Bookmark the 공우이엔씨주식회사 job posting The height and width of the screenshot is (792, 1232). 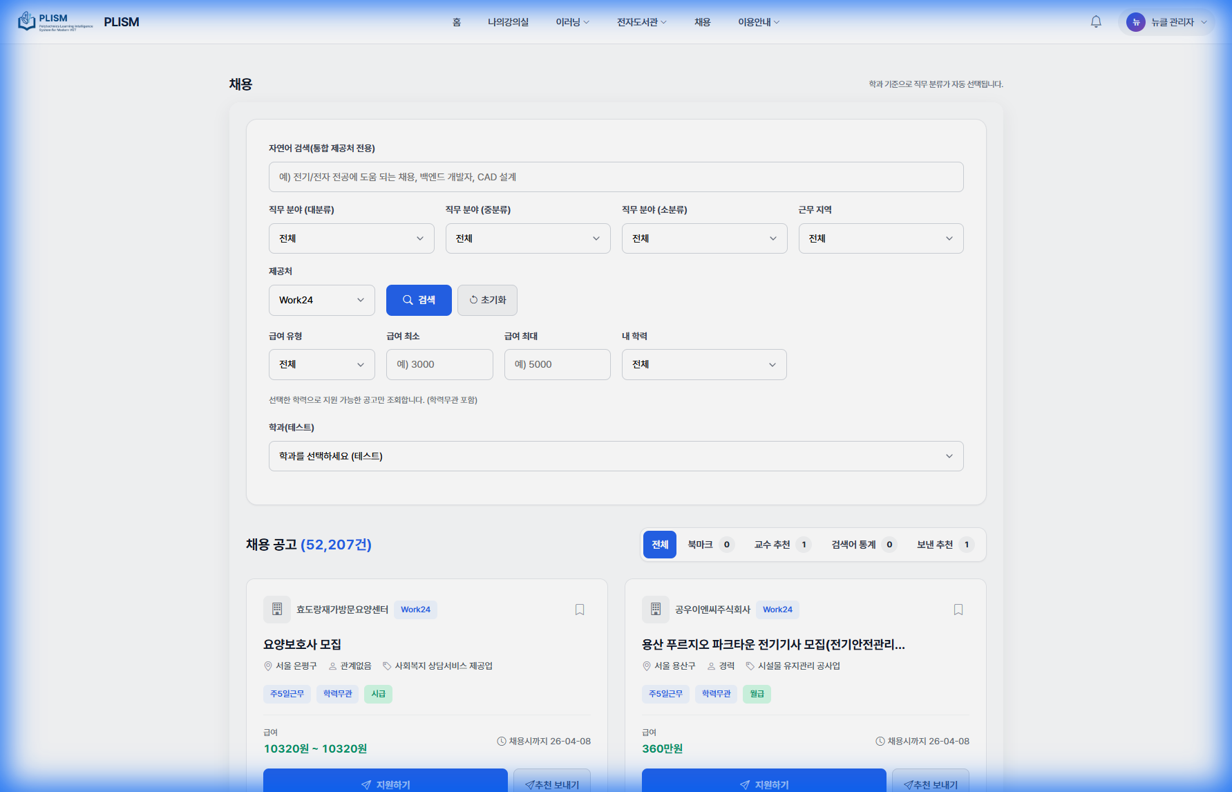click(x=958, y=610)
